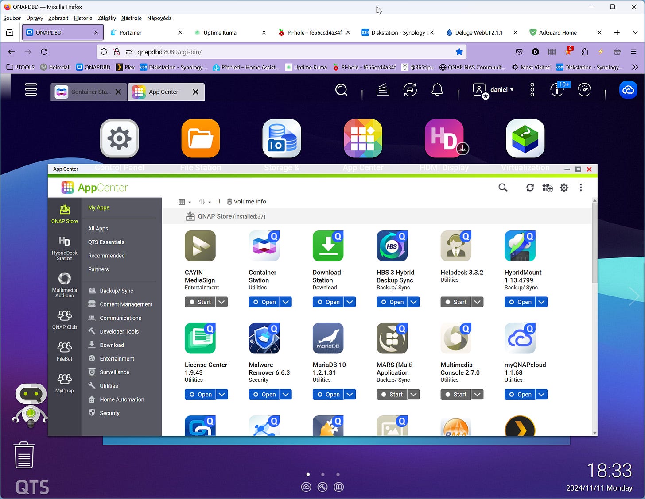
Task: Select HybridDesk Station in sidebar
Action: (65, 248)
